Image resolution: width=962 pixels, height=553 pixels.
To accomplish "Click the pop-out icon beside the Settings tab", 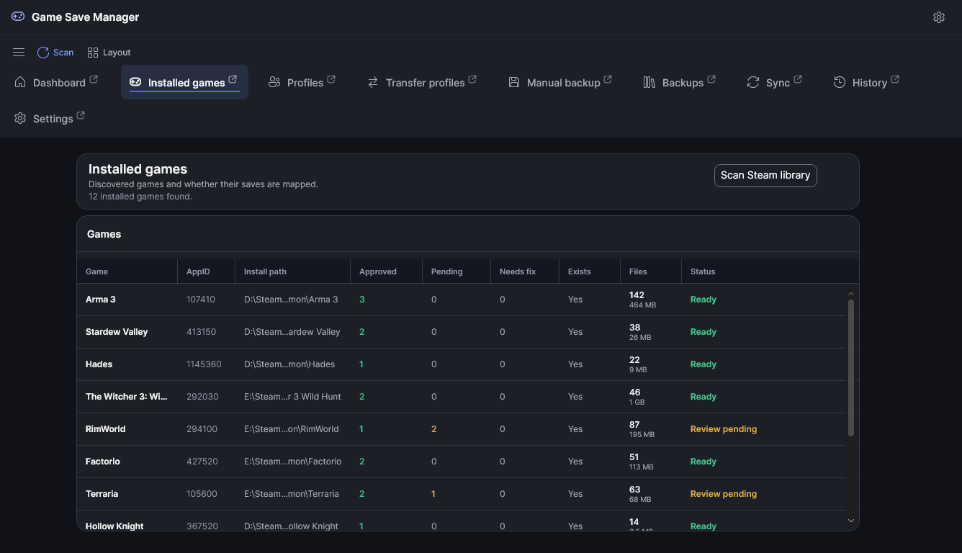I will (x=81, y=115).
